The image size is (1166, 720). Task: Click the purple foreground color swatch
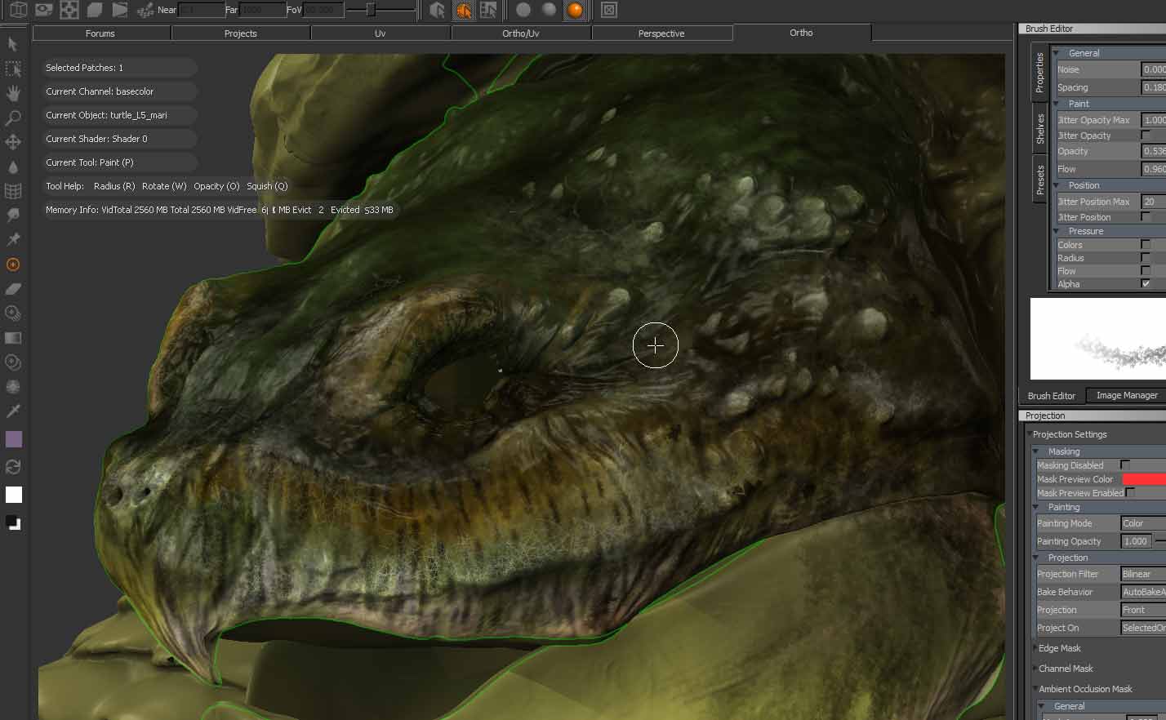[14, 439]
